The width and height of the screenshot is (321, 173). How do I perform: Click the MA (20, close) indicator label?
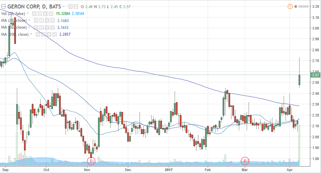pyautogui.click(x=14, y=20)
